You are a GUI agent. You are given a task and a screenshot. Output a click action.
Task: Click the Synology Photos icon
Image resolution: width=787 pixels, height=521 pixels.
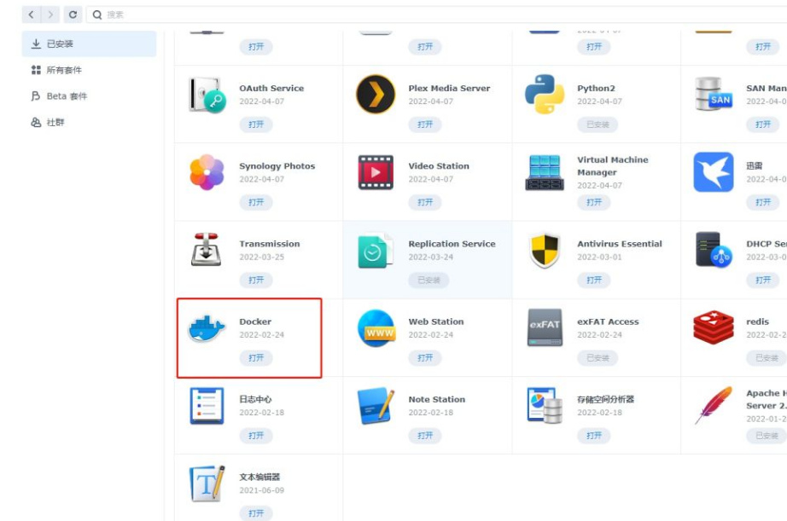[x=207, y=172]
